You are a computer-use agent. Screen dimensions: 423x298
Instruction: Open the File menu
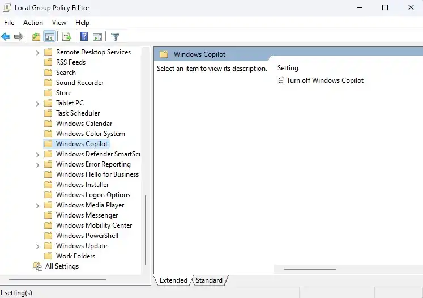point(9,23)
